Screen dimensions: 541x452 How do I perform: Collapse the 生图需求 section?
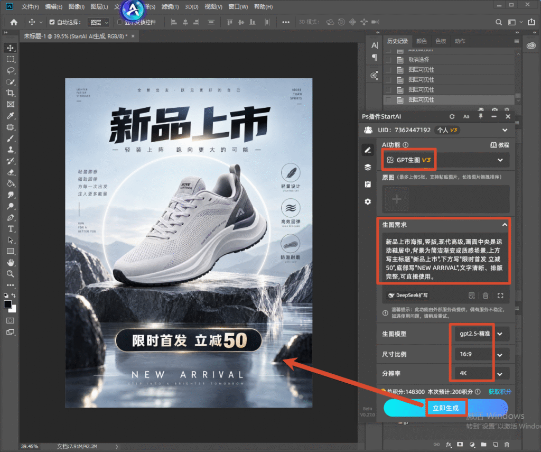point(505,225)
